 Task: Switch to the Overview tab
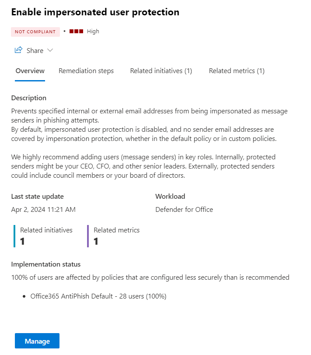tap(30, 71)
